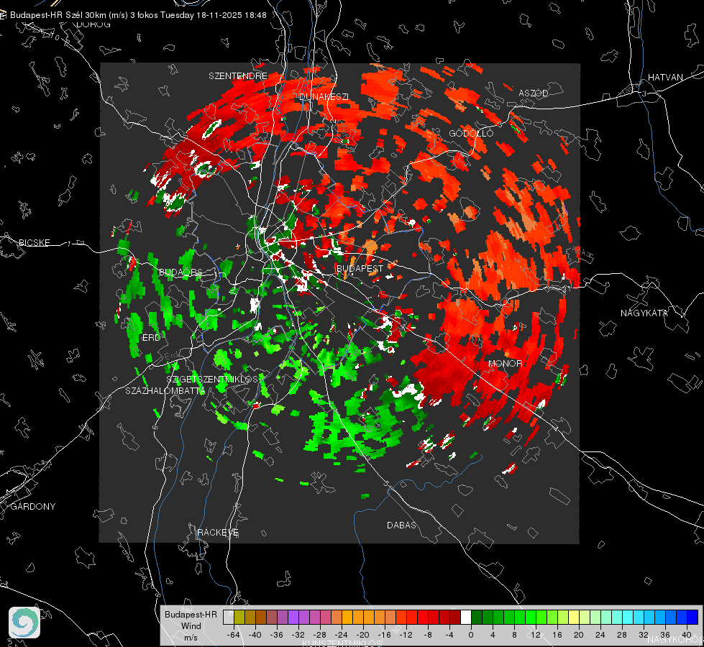Click the BUDAÖRS map label
The image size is (704, 647).
180,272
